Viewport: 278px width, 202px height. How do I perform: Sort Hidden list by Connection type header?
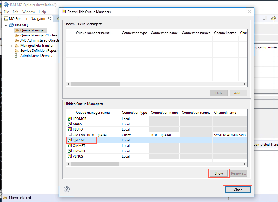click(134, 113)
